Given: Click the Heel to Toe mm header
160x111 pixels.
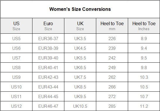Looking at the screenshot, I should [112, 26].
